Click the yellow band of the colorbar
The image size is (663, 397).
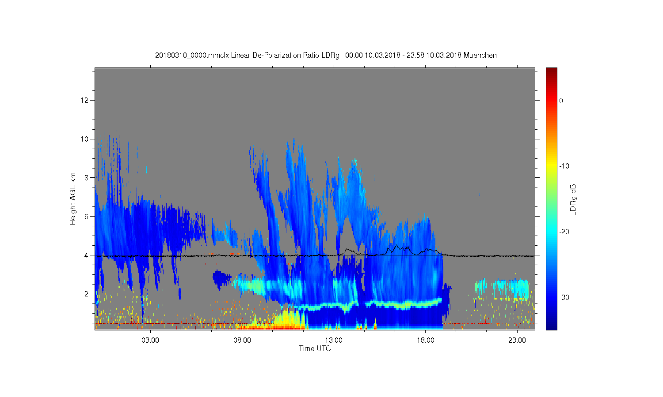[x=552, y=166]
